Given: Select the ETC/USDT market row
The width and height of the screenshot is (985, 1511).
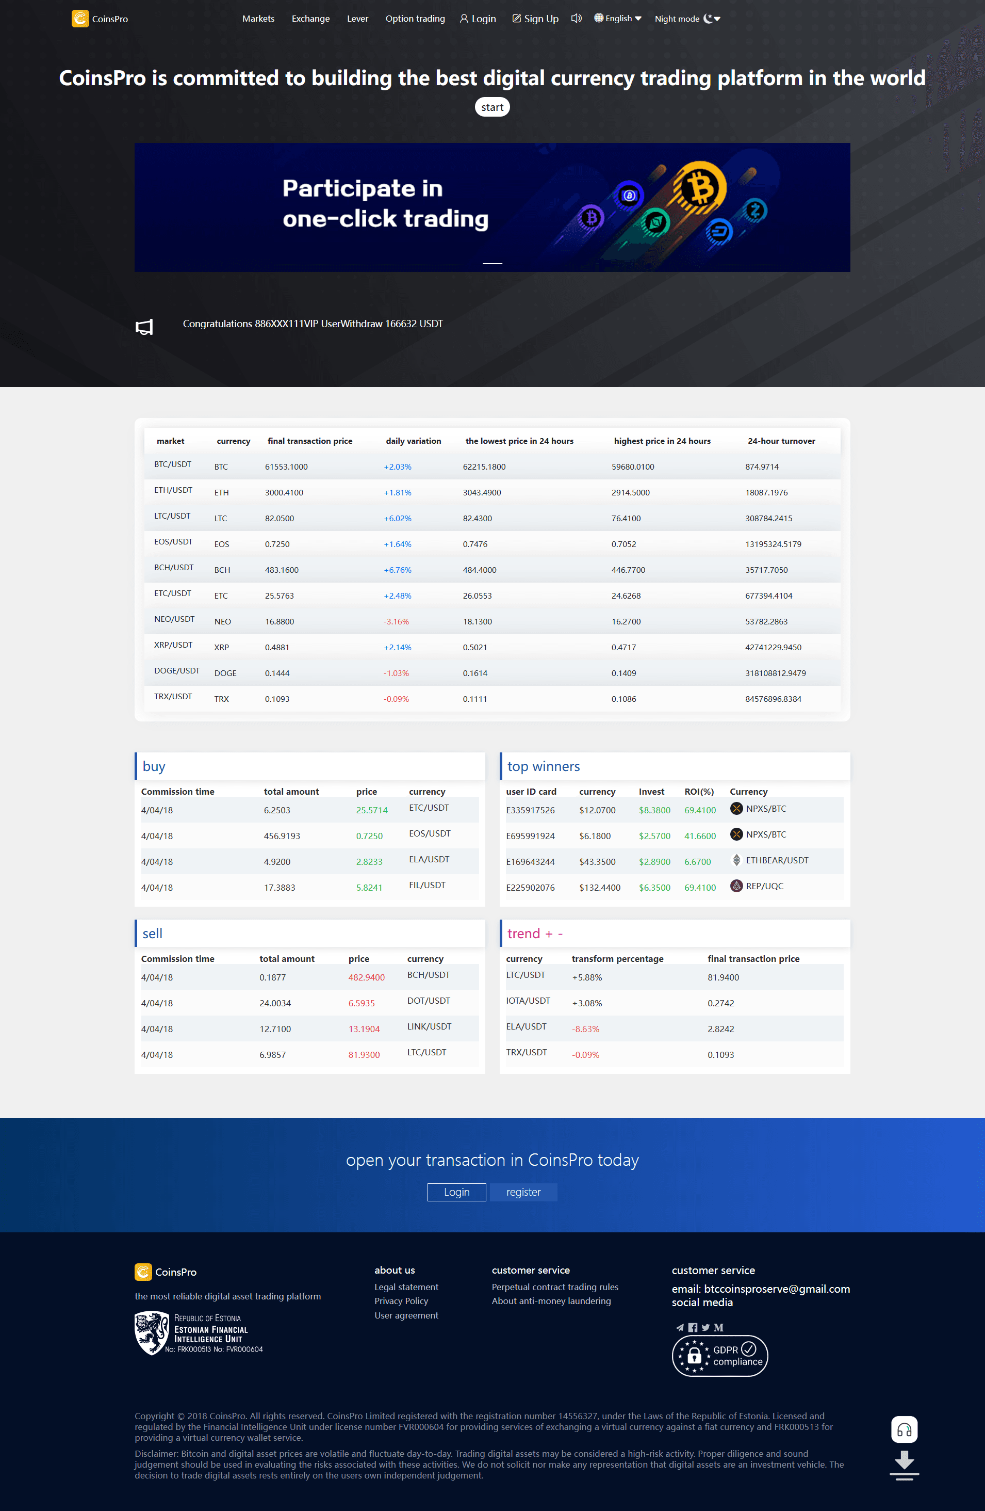Looking at the screenshot, I should coord(492,596).
